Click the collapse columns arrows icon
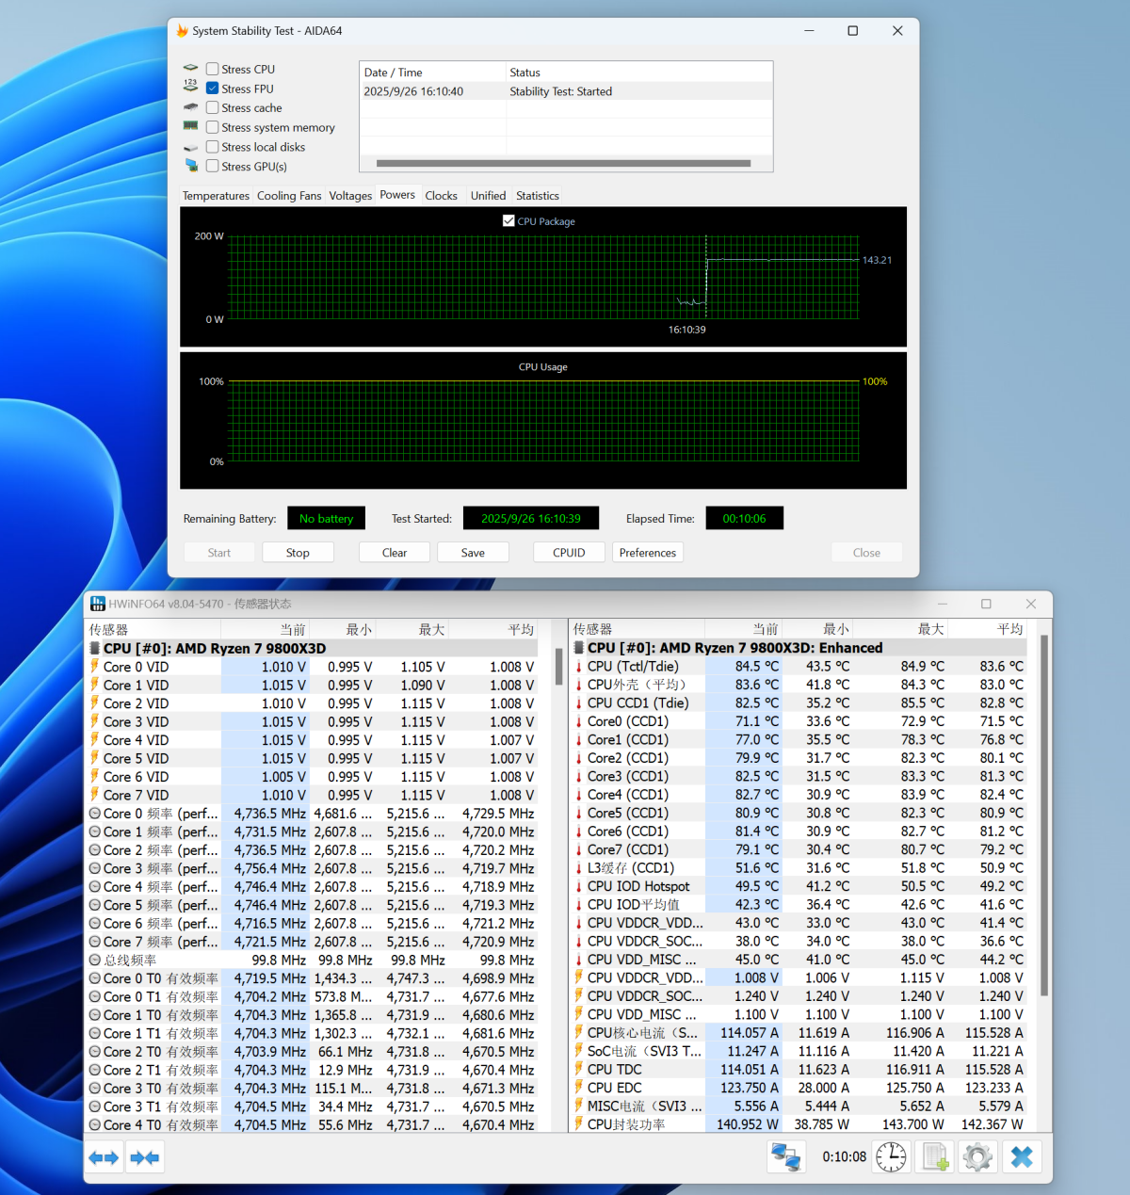The width and height of the screenshot is (1130, 1195). tap(144, 1157)
